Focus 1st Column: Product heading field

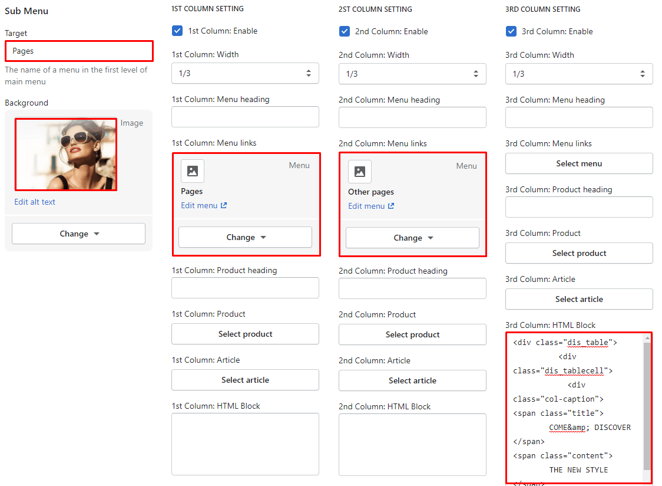[x=245, y=288]
